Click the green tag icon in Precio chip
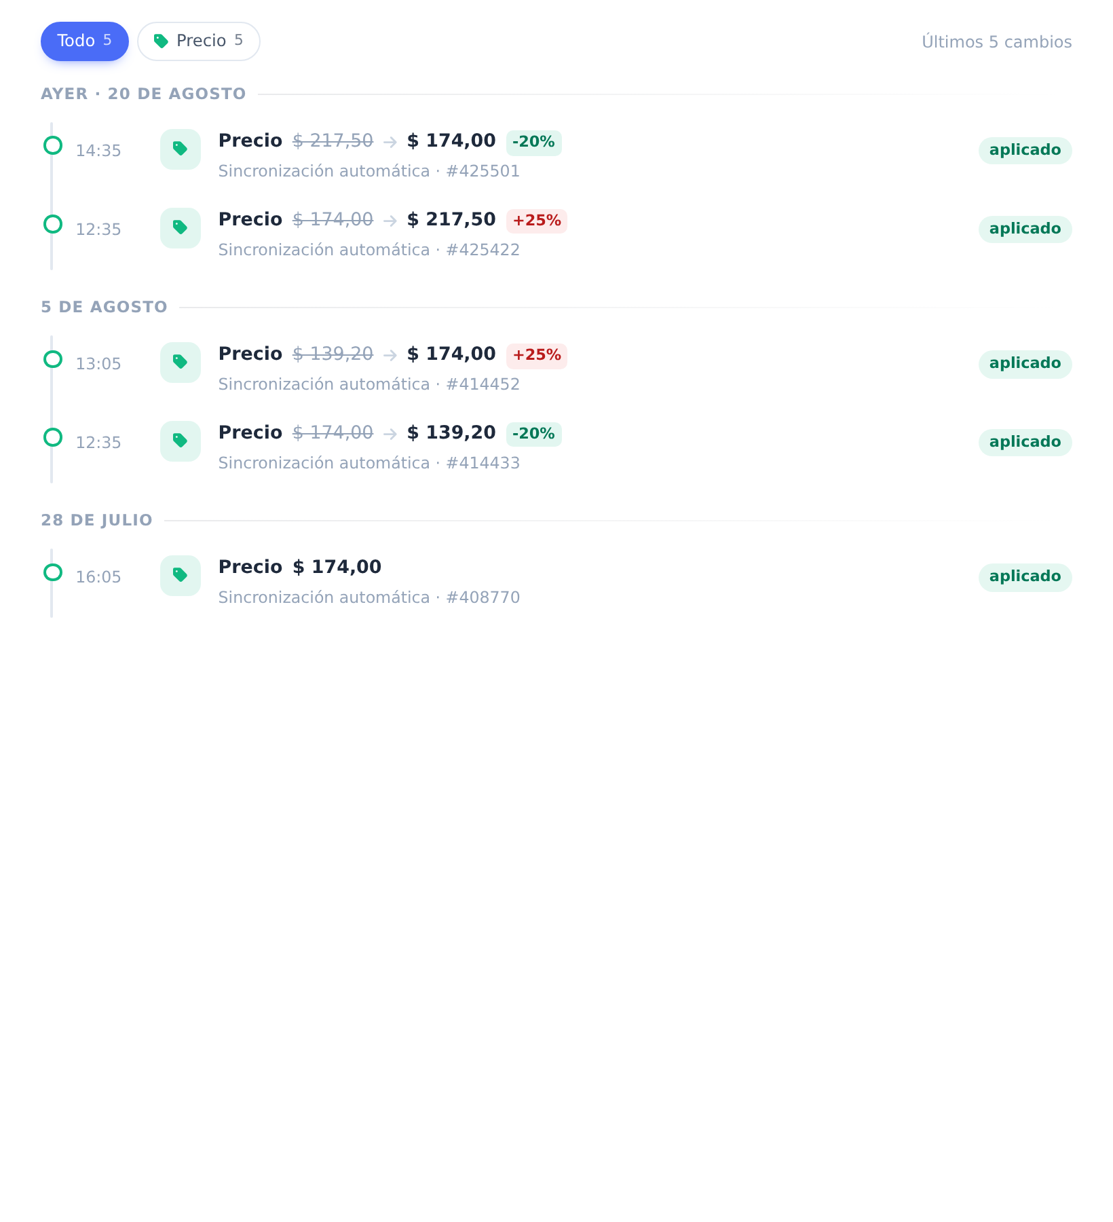 pos(161,41)
